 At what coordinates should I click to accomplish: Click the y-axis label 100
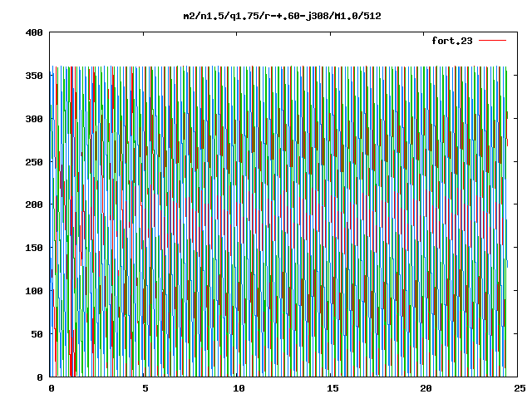(34, 291)
